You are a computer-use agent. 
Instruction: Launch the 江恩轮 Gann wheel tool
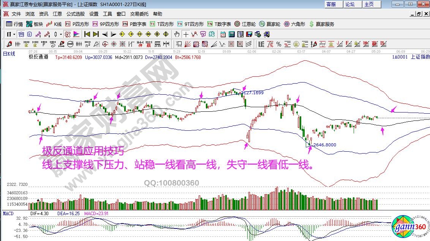click(245, 24)
